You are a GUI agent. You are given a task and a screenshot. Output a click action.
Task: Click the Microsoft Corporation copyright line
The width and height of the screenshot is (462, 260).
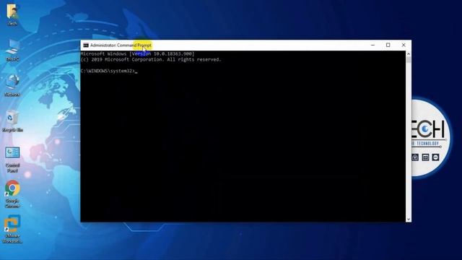click(x=151, y=59)
